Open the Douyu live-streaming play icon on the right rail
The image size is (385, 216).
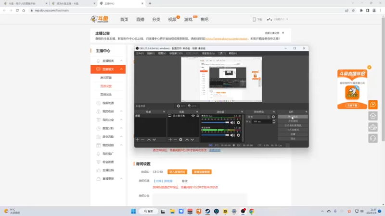(x=372, y=105)
